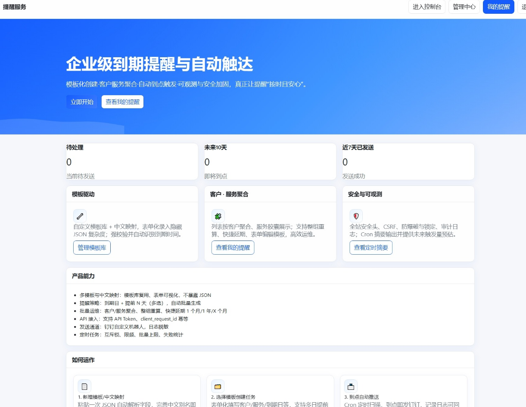Image resolution: width=526 pixels, height=407 pixels.
Task: Click the 发送成功 caption
Action: [x=354, y=176]
